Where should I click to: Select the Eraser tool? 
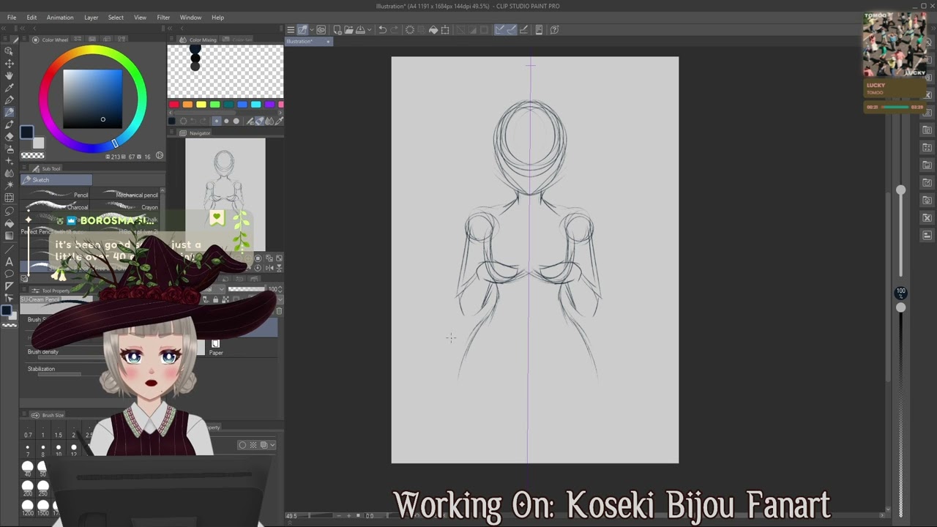click(x=9, y=136)
